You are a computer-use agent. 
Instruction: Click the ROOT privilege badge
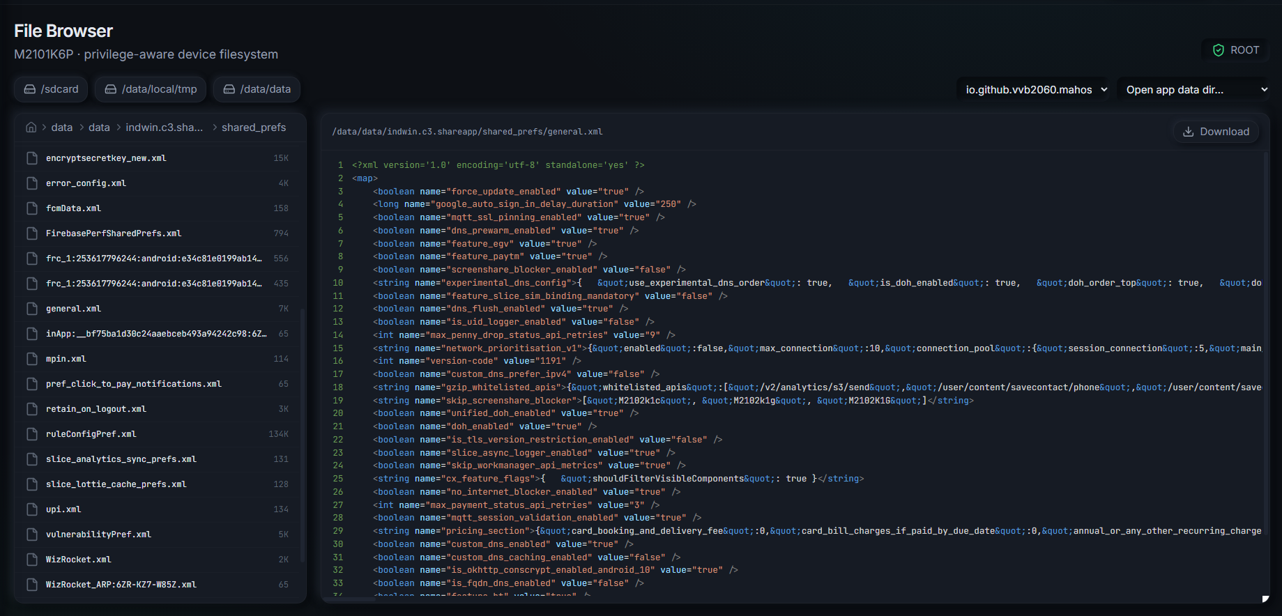(1235, 50)
